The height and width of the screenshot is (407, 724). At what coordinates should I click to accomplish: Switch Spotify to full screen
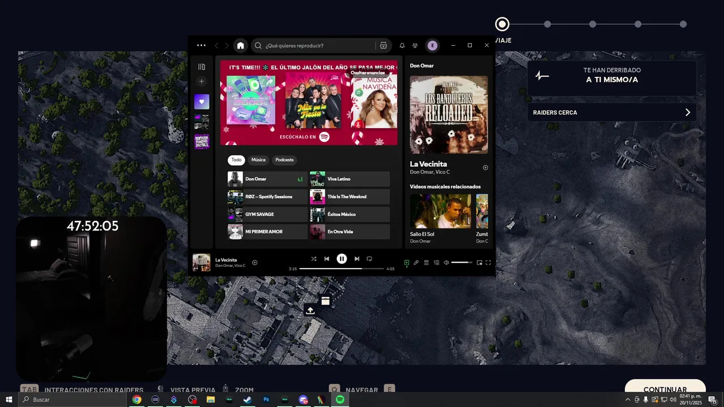(489, 263)
